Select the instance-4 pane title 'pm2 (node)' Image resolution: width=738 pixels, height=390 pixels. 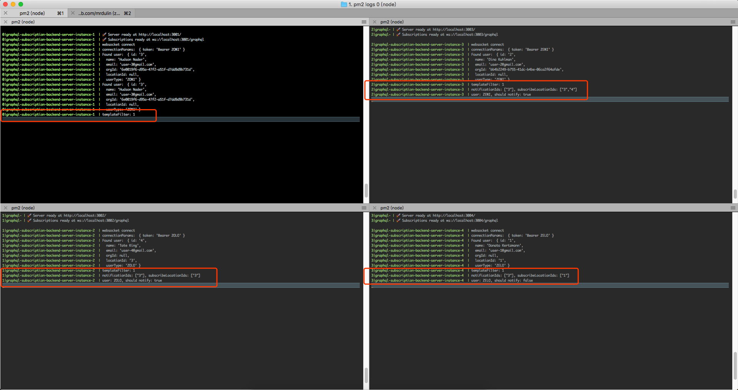pyautogui.click(x=392, y=208)
